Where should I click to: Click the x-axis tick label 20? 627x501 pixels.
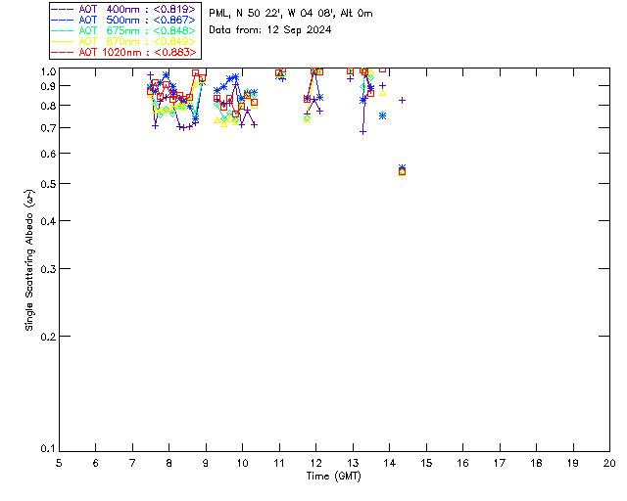tap(609, 462)
